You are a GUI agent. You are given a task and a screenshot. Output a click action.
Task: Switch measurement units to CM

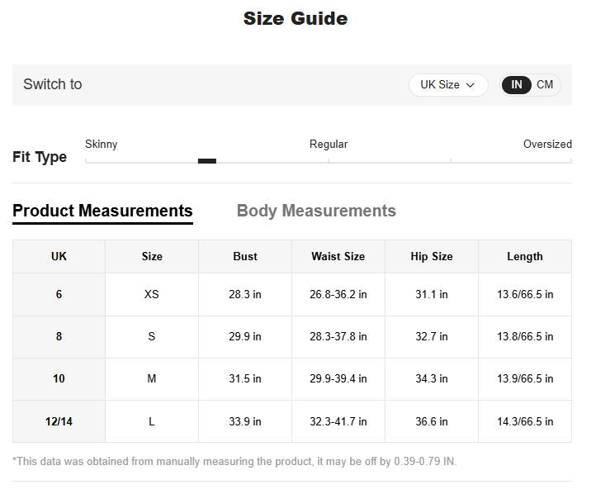click(x=545, y=85)
